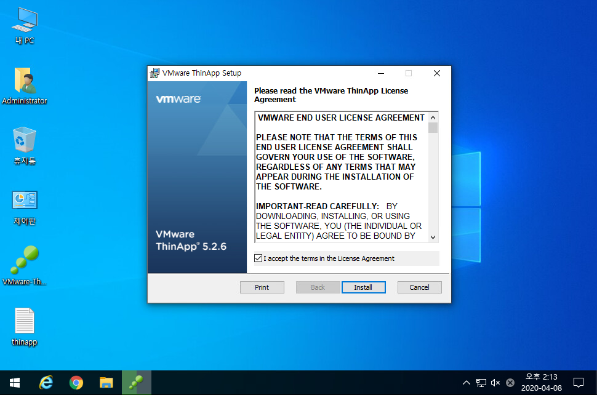Image resolution: width=597 pixels, height=395 pixels.
Task: Open the notification center icon
Action: pos(579,383)
